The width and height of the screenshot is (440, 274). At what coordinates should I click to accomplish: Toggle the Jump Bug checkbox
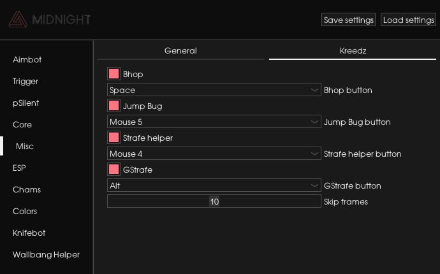[114, 106]
